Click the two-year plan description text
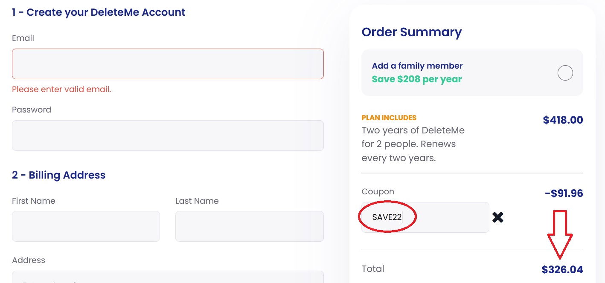This screenshot has height=283, width=605. click(x=413, y=144)
